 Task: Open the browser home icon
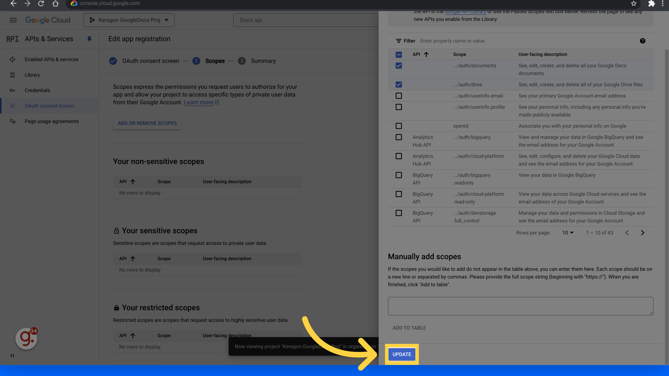point(55,3)
